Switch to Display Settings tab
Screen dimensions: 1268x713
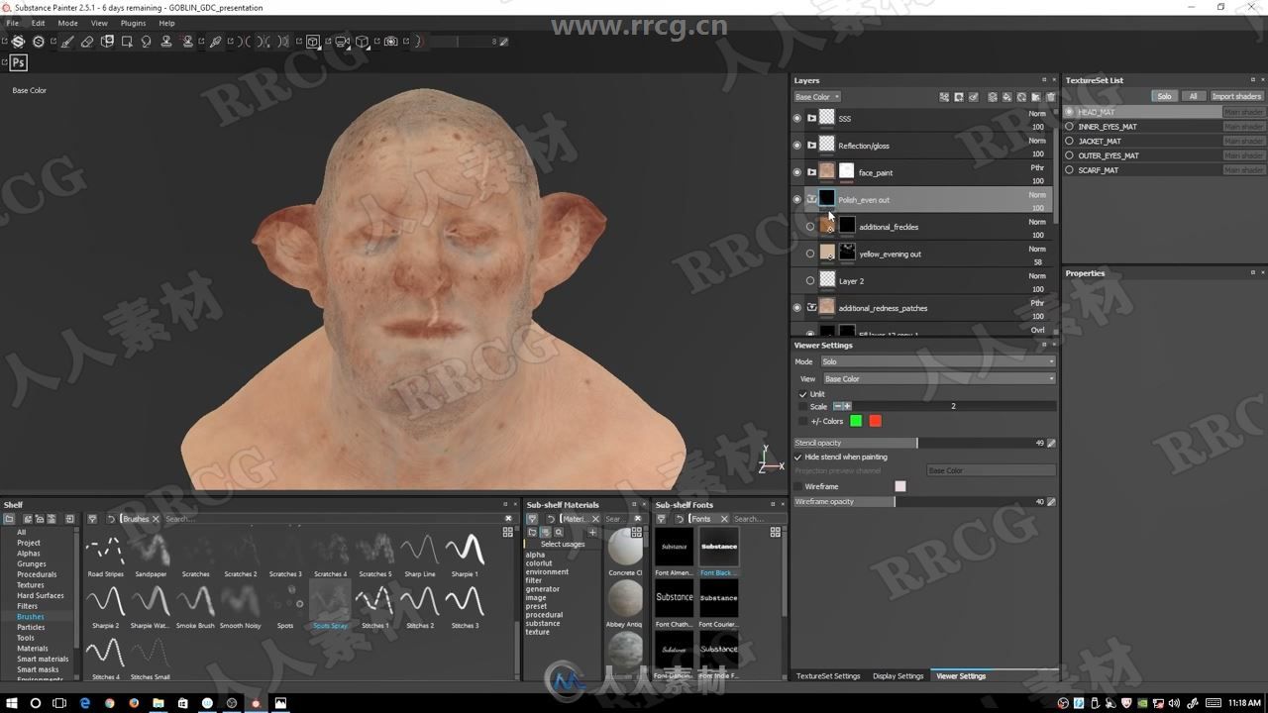[x=898, y=676]
